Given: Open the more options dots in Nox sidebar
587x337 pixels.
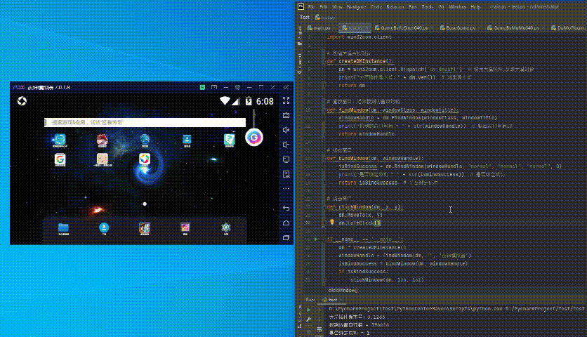Looking at the screenshot, I should pyautogui.click(x=286, y=189).
